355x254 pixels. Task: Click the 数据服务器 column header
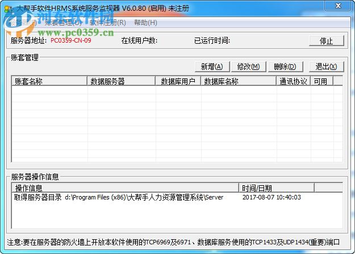click(x=122, y=81)
